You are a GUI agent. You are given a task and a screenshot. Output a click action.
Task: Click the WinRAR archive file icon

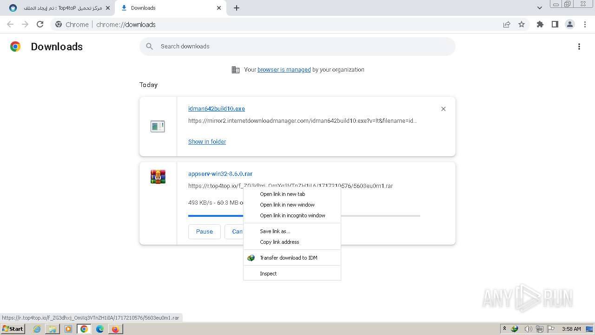coord(158,177)
